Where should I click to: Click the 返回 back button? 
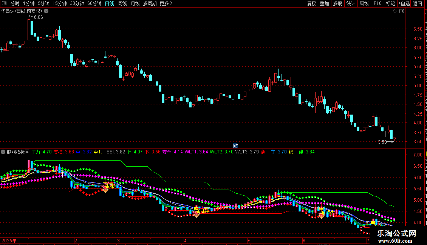(417, 3)
